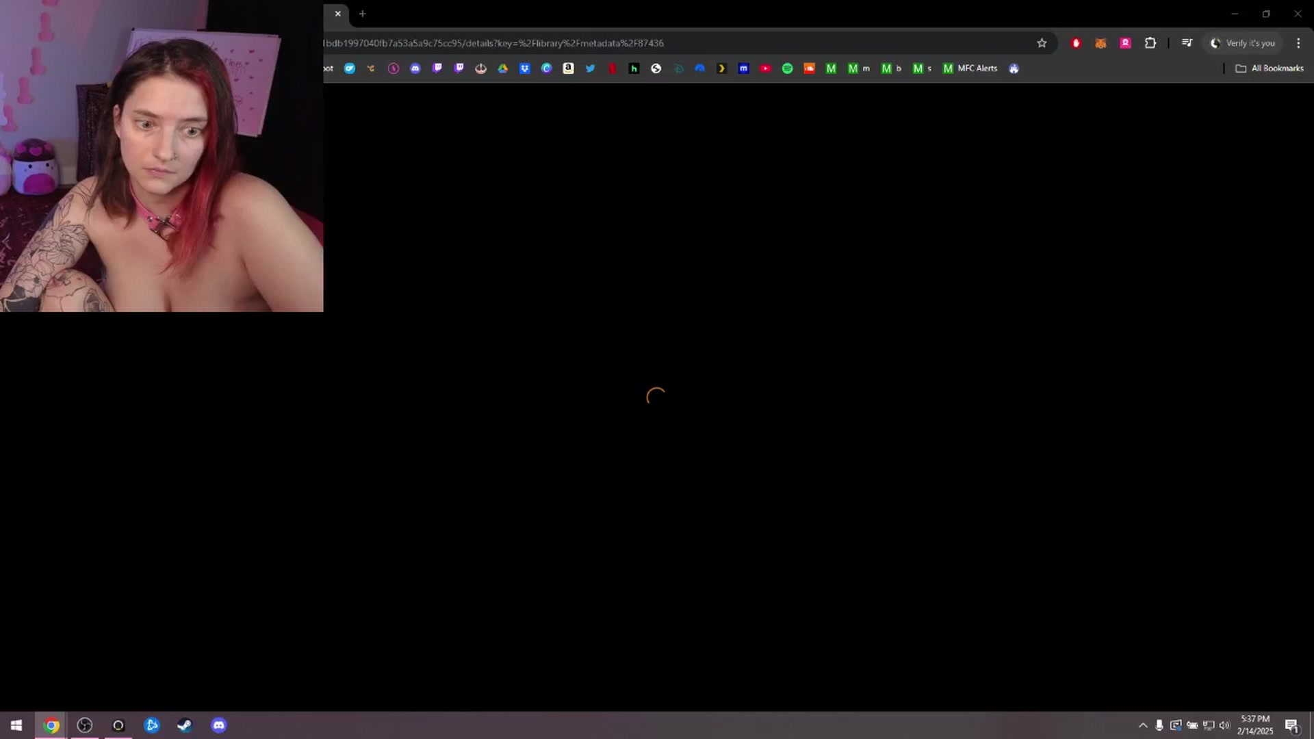Viewport: 1314px width, 739px height.
Task: Open the green M bookmark labeled 'm'
Action: [x=858, y=68]
